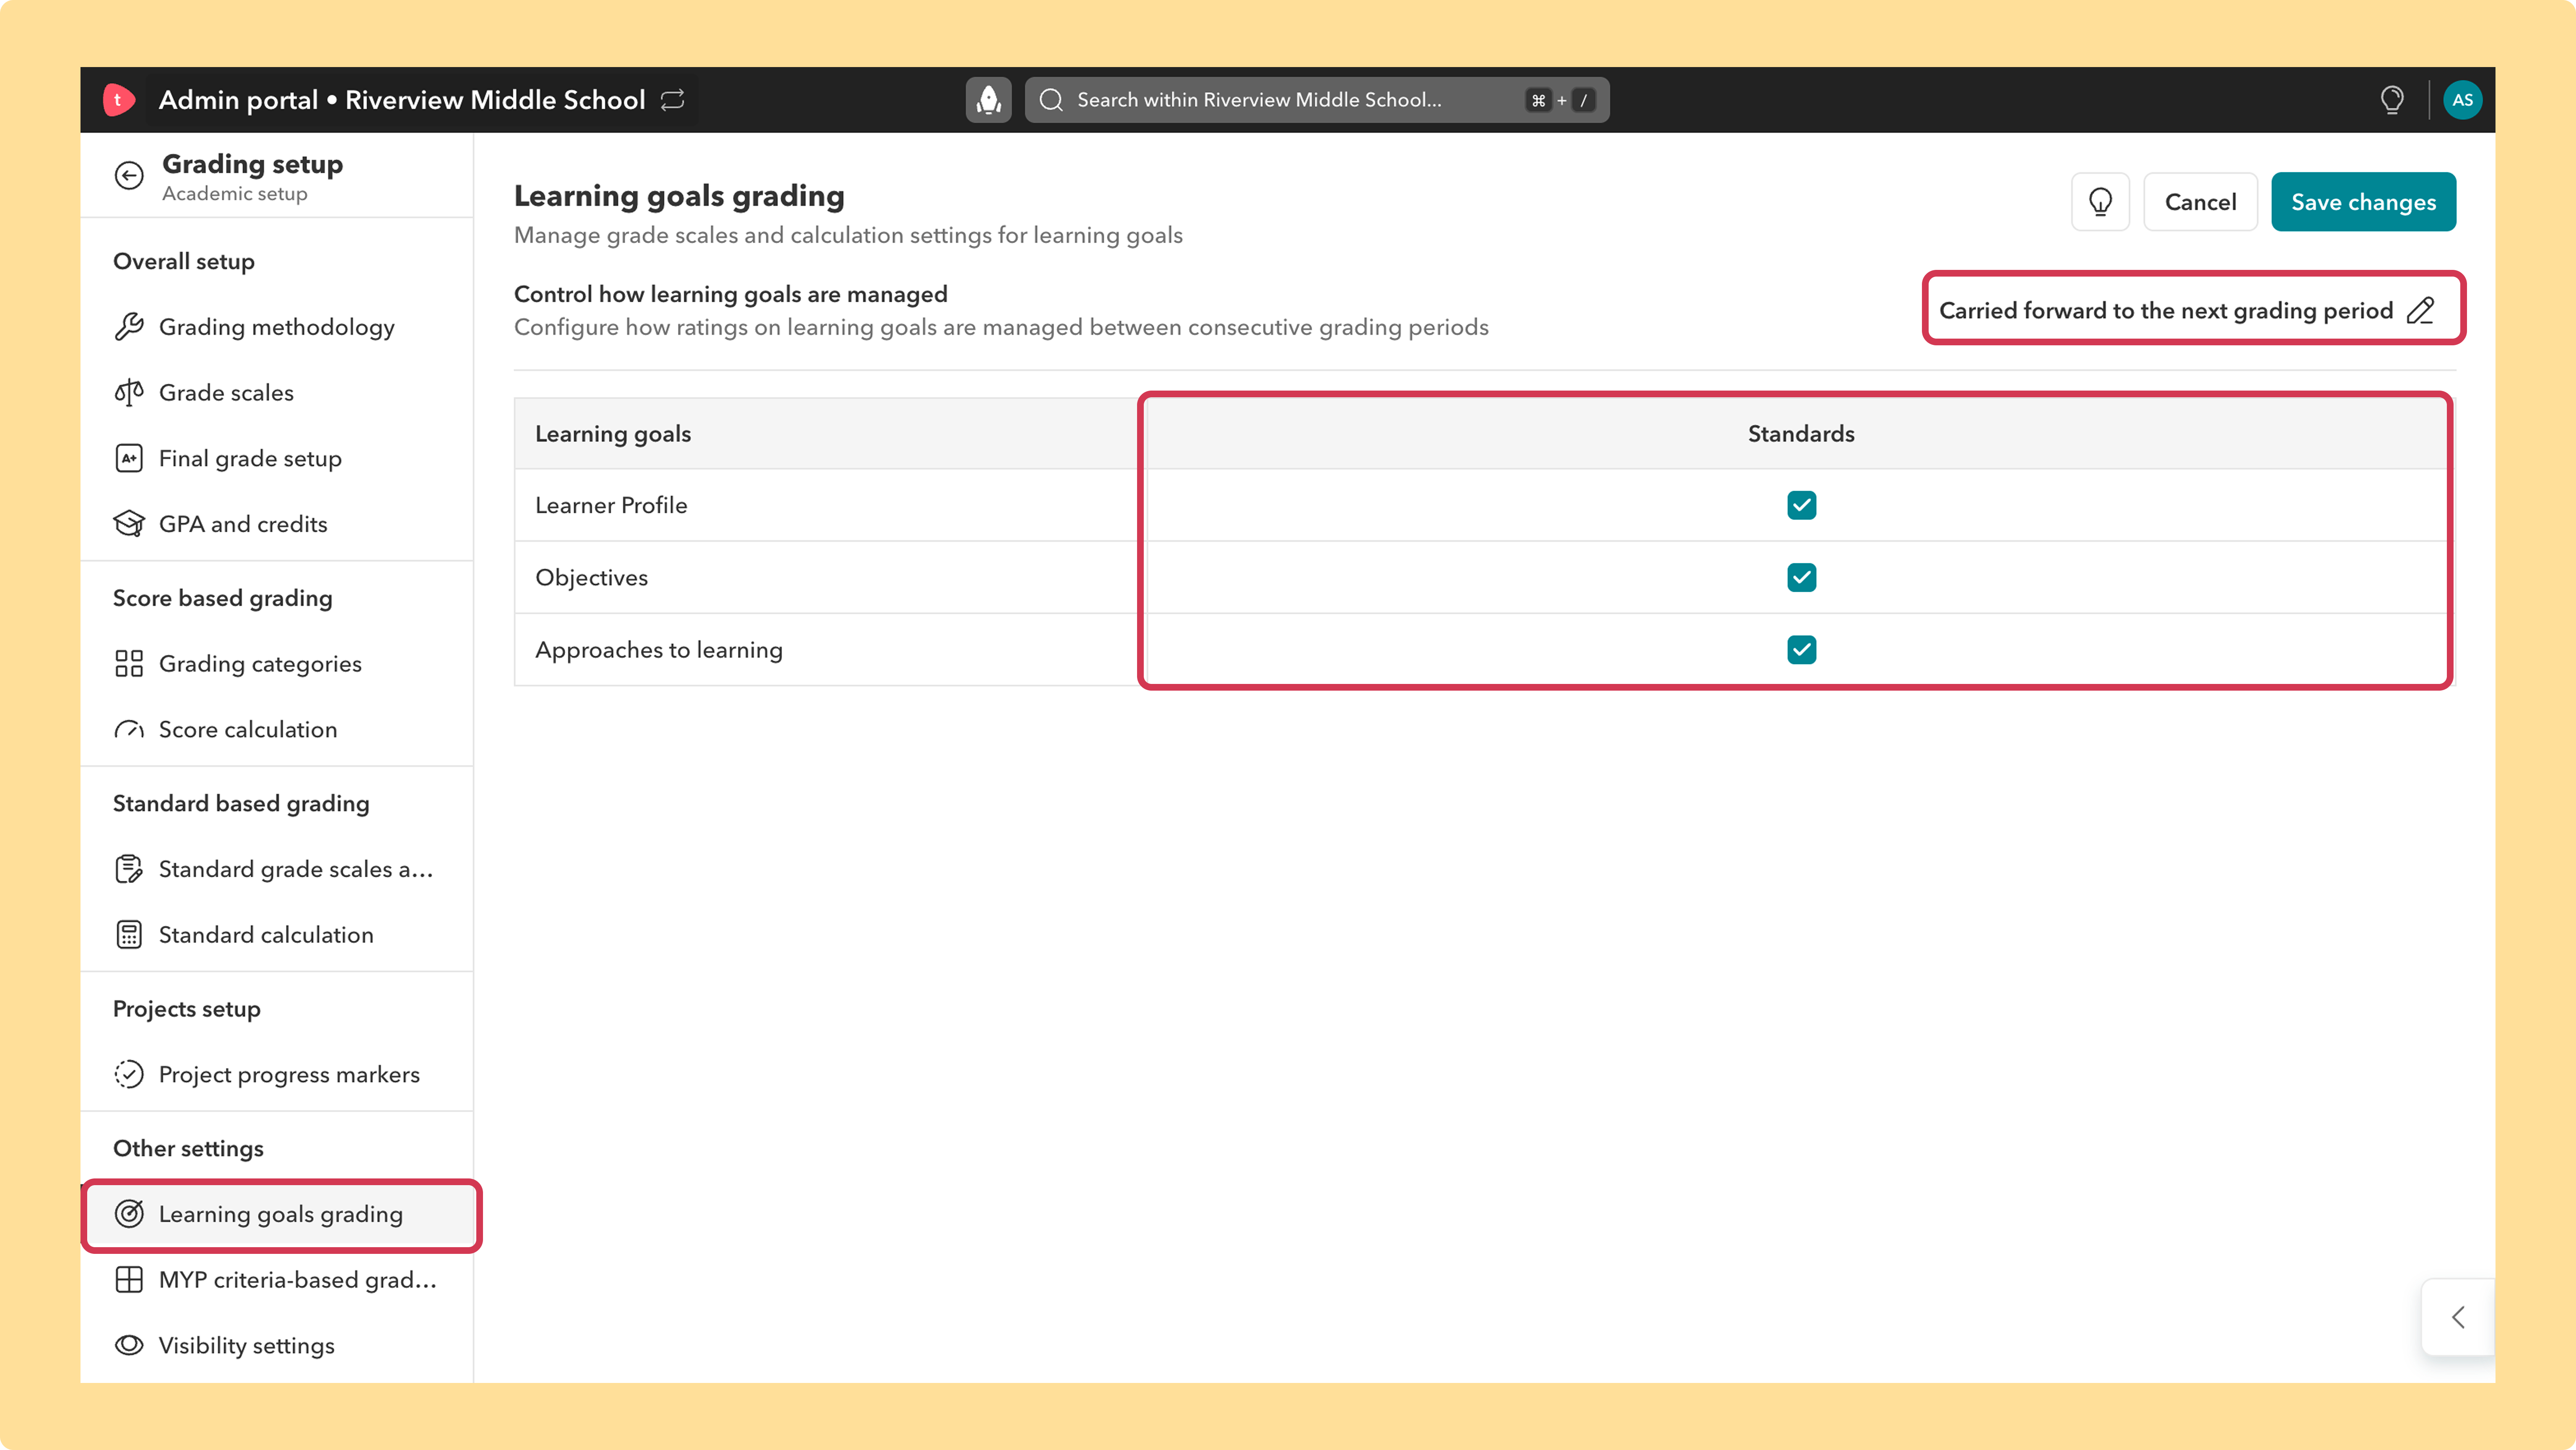Click the wrench icon for Grading methodology
This screenshot has width=2576, height=1450.
click(x=129, y=327)
